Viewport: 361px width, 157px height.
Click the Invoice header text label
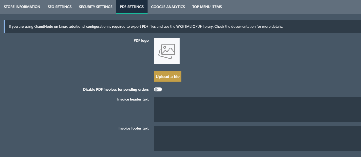coord(133,99)
